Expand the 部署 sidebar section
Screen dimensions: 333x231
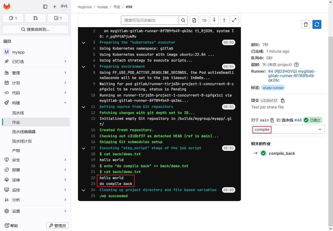(x=36, y=170)
